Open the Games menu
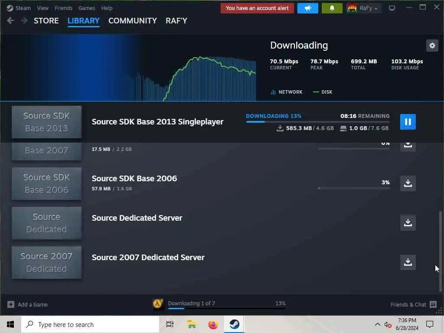 (x=87, y=8)
